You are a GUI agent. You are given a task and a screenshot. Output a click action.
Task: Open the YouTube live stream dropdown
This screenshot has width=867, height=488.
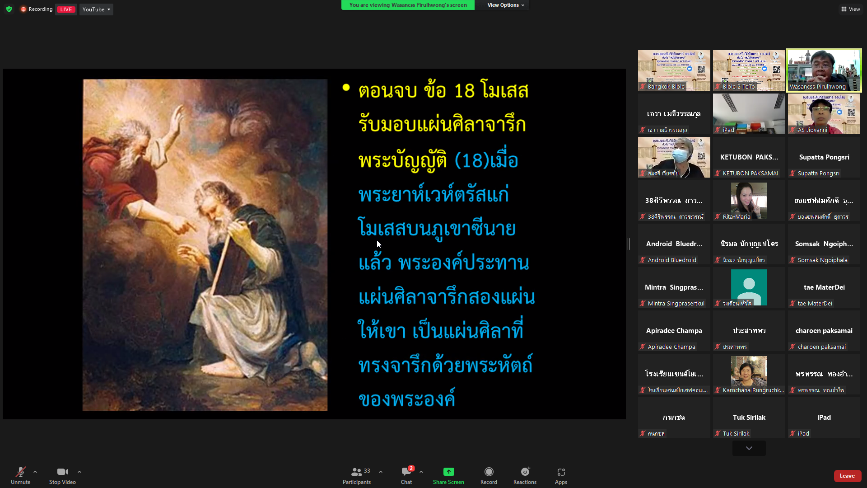click(x=96, y=9)
